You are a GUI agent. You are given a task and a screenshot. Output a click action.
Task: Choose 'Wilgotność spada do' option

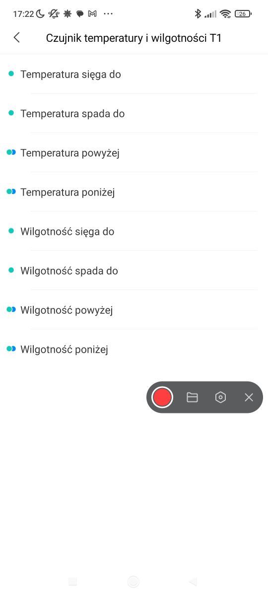(134, 271)
